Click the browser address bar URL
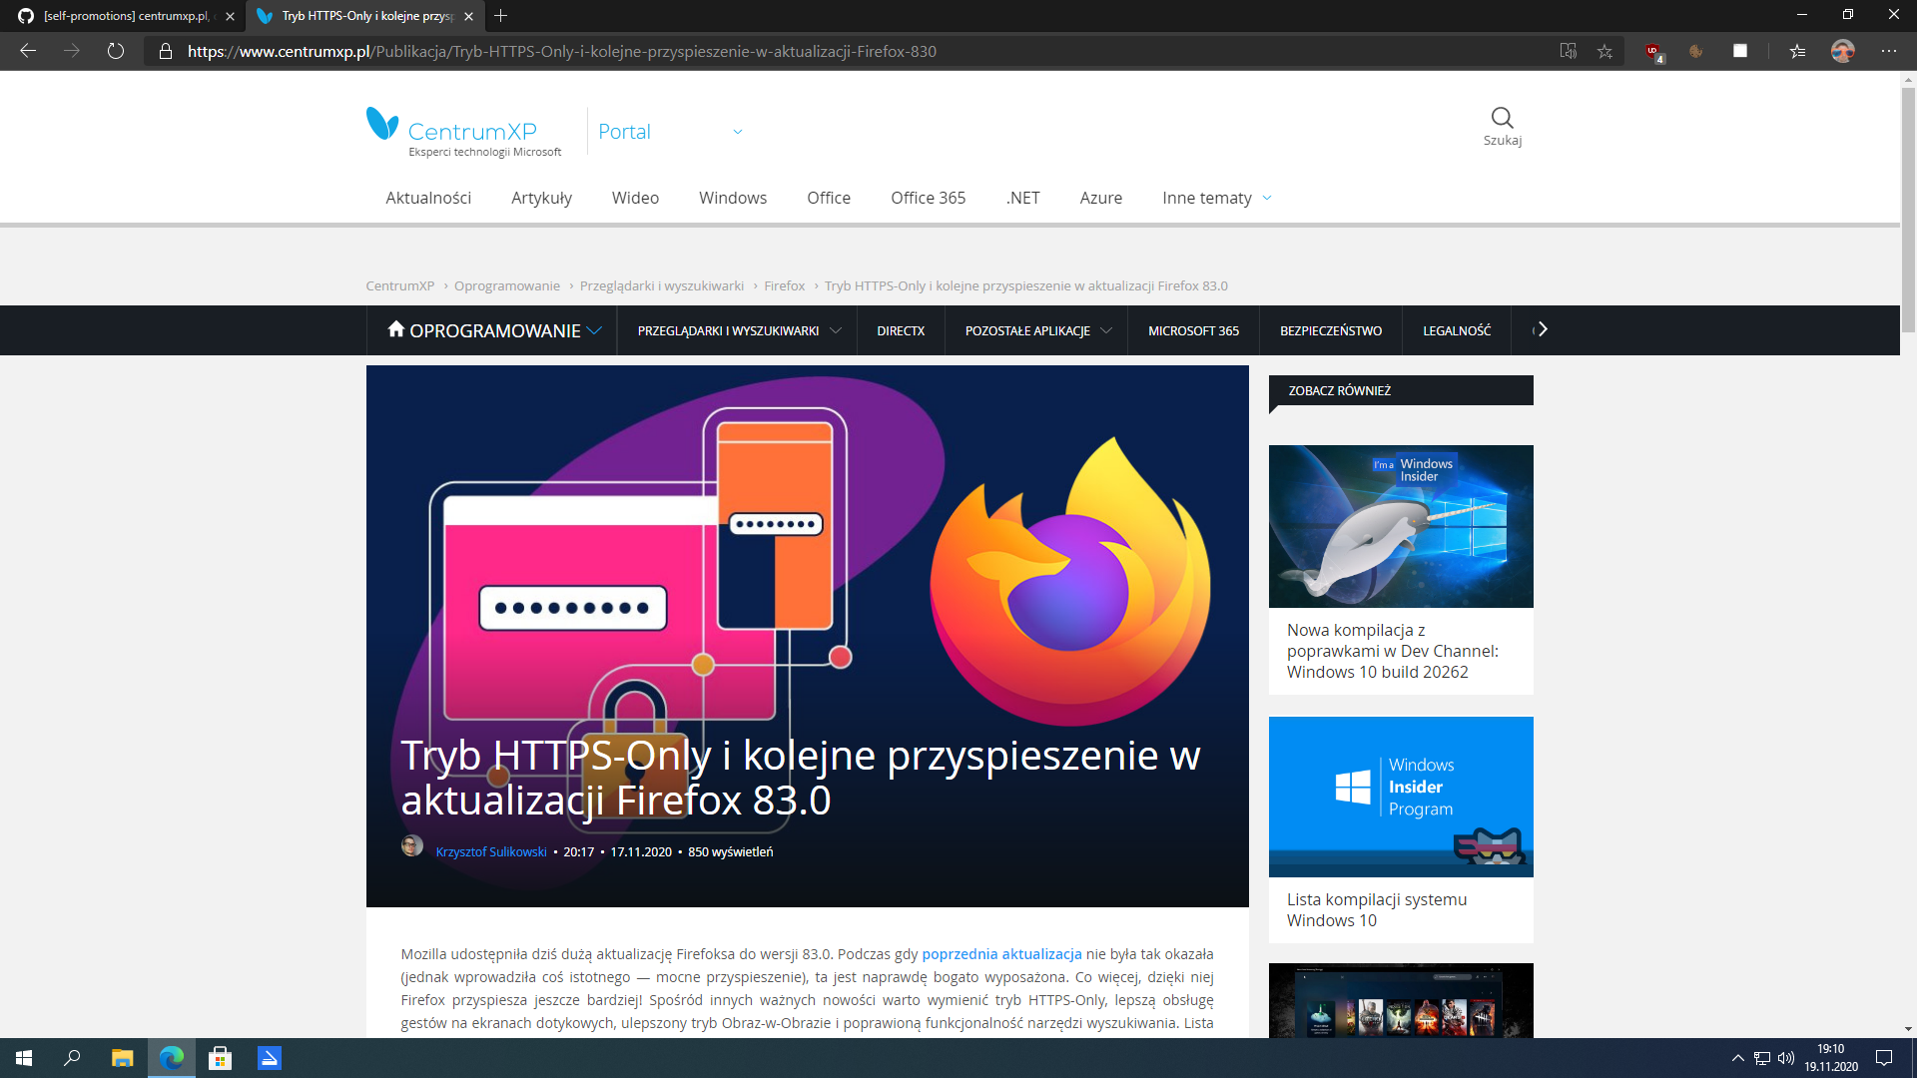 [562, 51]
